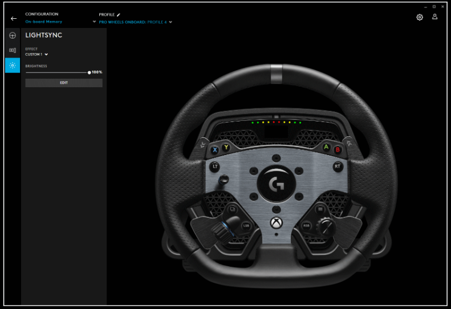
Task: Click the pencil icon to rename profile
Action: [x=119, y=14]
